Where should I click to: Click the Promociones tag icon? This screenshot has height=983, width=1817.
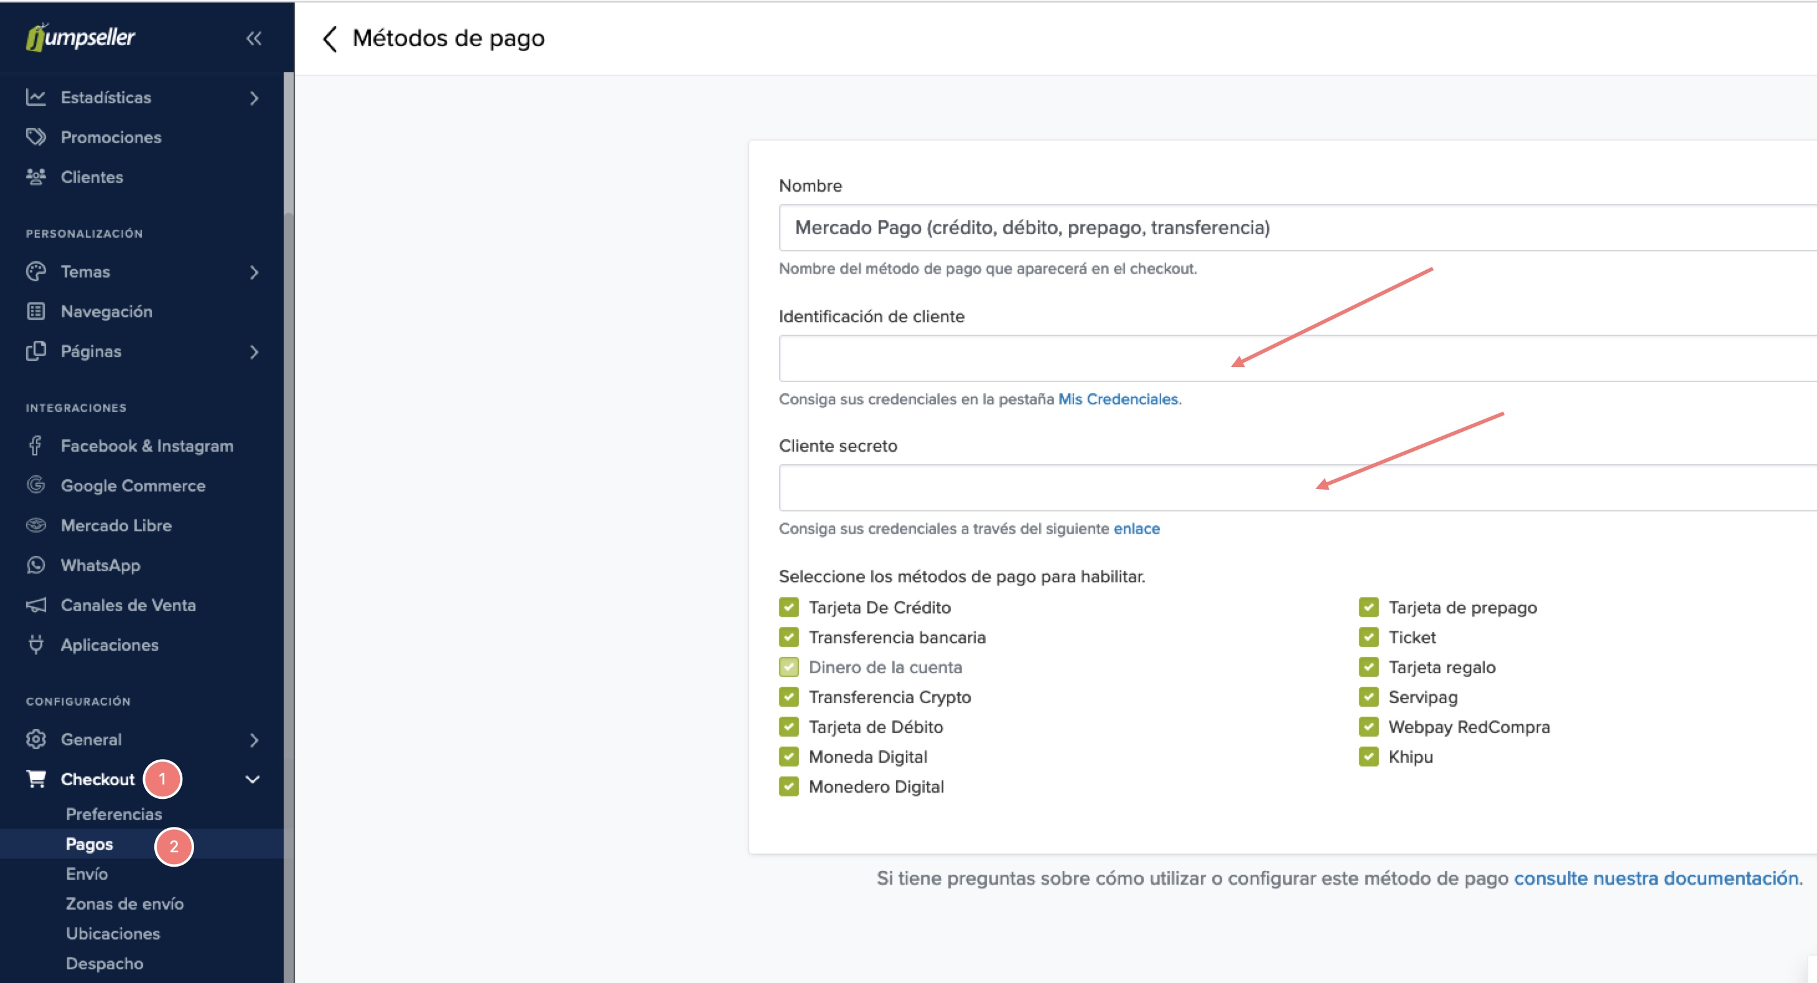[x=36, y=137]
